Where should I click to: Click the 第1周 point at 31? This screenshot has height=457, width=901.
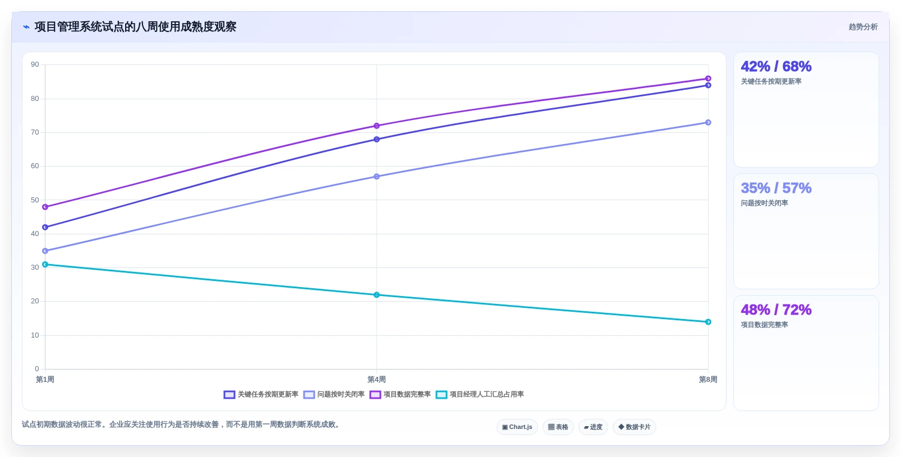[x=45, y=265]
